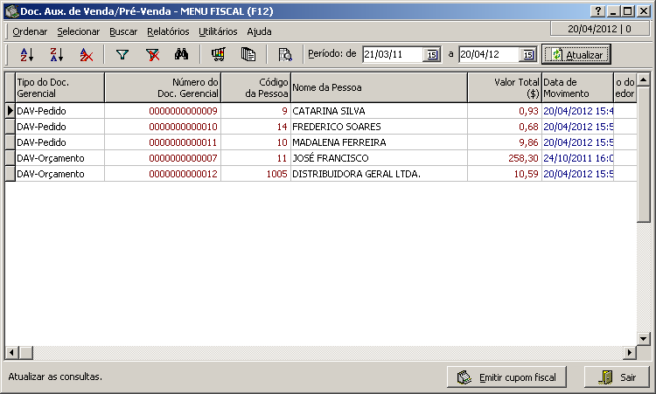Click the shopping cart toolbar icon
Screen dimensions: 656x394
point(219,54)
